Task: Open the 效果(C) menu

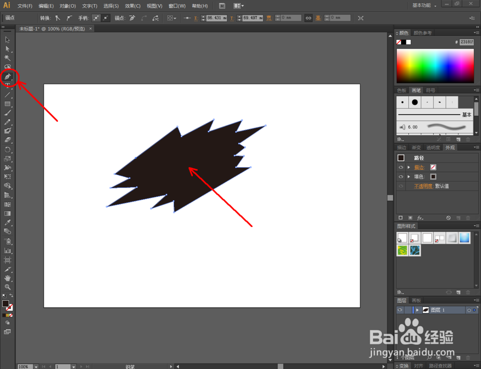Action: (x=133, y=6)
